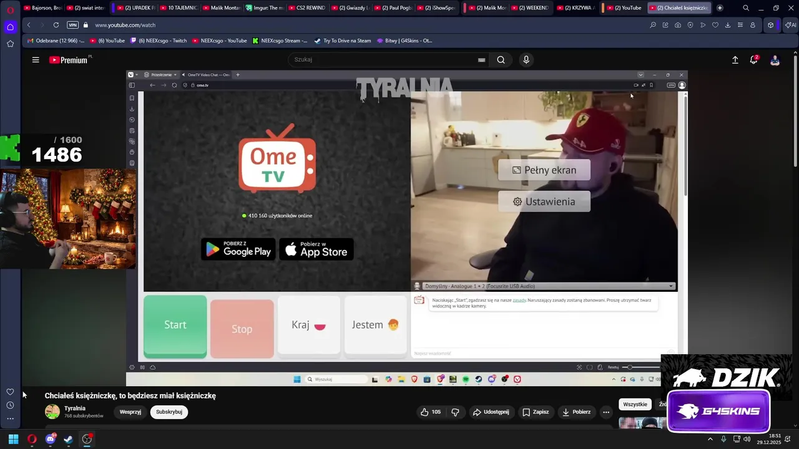
Task: Switch to the CS2 REWIND browser tab
Action: click(307, 8)
